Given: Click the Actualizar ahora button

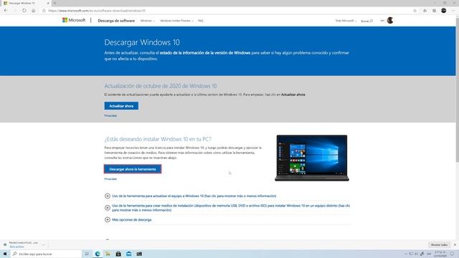Looking at the screenshot, I should click(x=121, y=106).
